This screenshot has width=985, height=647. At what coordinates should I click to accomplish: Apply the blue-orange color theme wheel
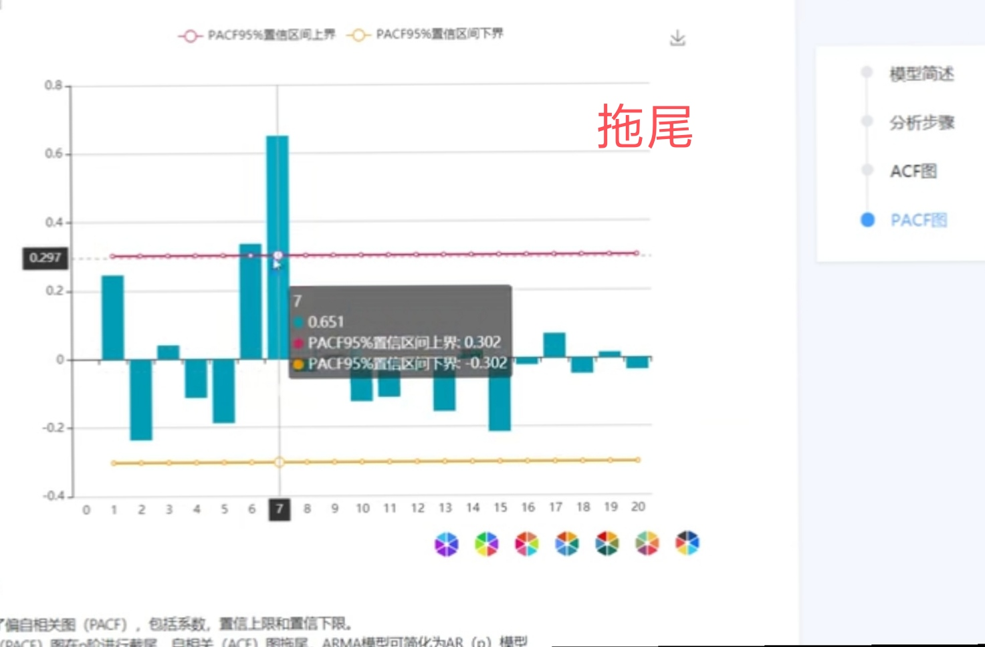pyautogui.click(x=567, y=544)
